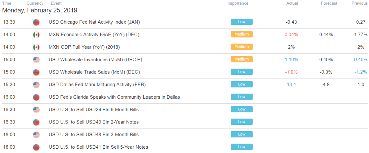
Task: Click the US flag beside Wholesale Inventories
Action: pyautogui.click(x=36, y=60)
